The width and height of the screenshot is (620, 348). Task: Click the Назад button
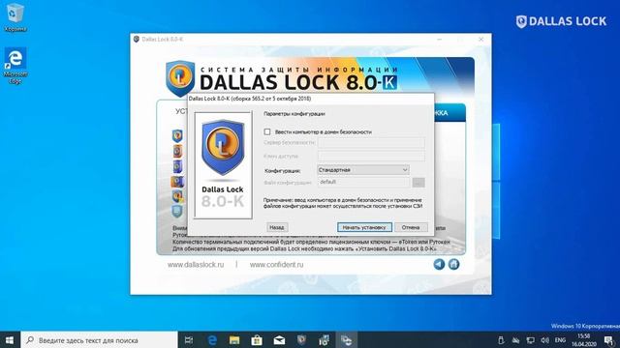[x=276, y=227]
